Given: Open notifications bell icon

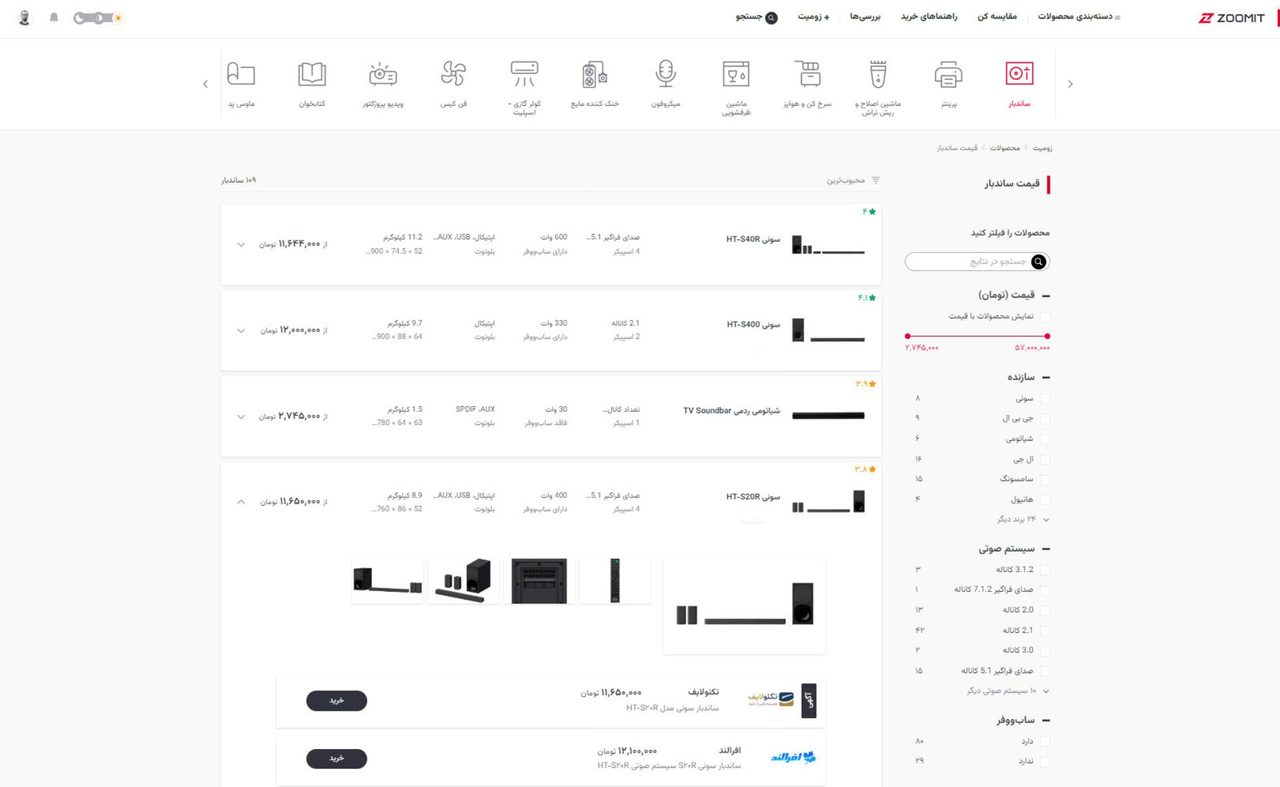Looking at the screenshot, I should pos(54,18).
